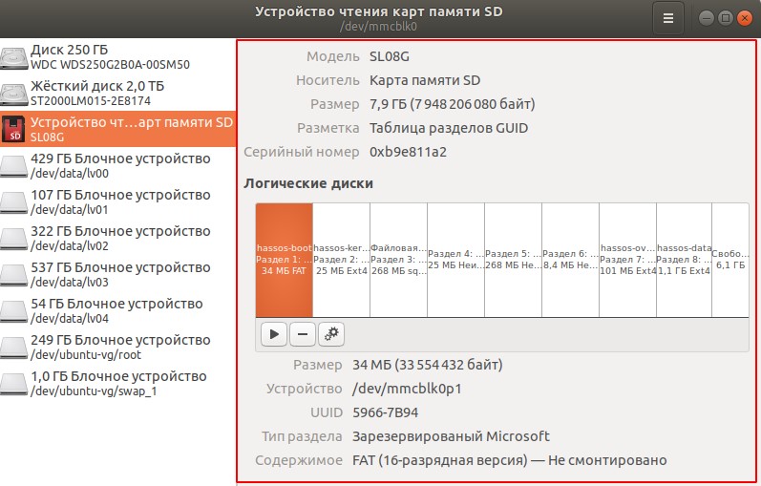Viewport: 761px width, 486px height.
Task: Click the drive icon for /dev/ubuntu-vg/swap_1
Action: [14, 383]
